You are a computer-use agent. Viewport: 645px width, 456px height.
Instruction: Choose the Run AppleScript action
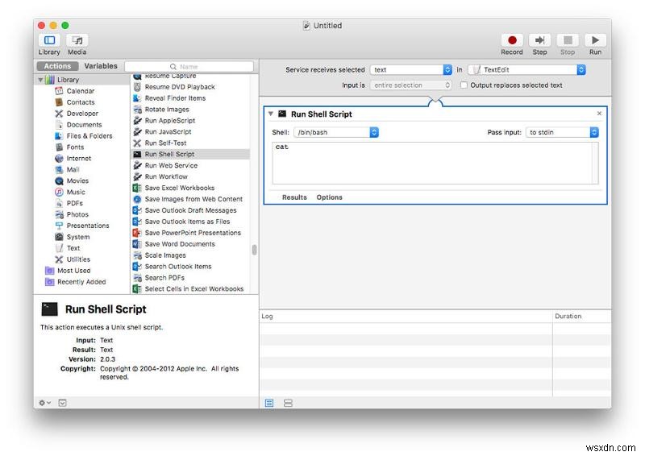pos(170,121)
